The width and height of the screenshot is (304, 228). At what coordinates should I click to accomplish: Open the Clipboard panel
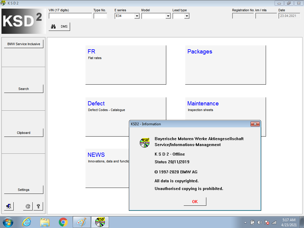24,133
